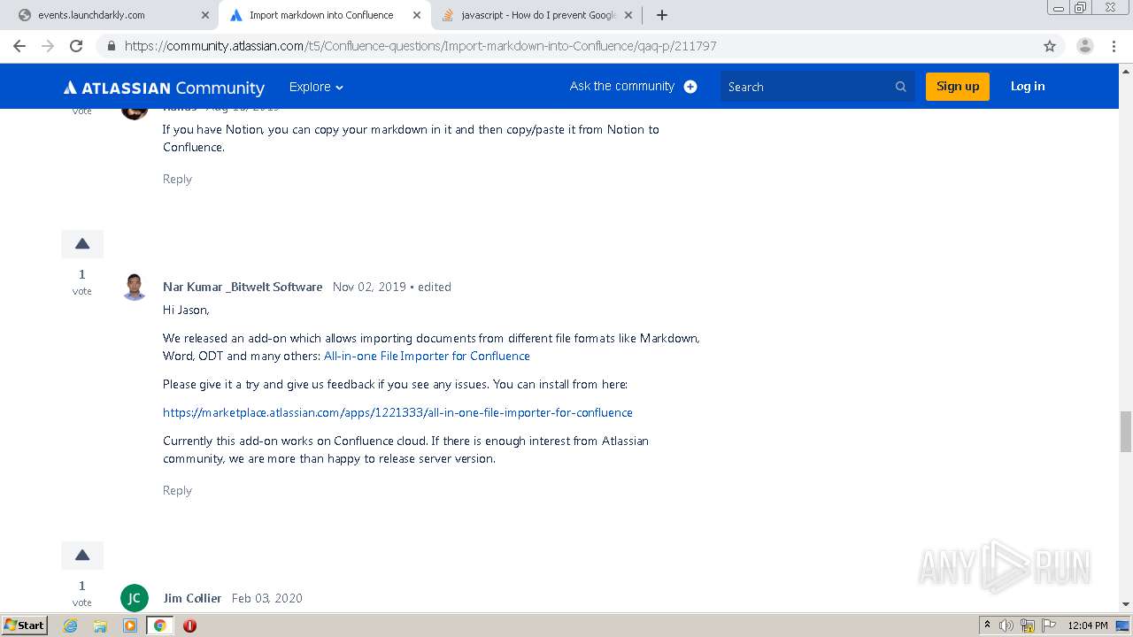Open Nar Kumar's profile avatar
The height and width of the screenshot is (637, 1133).
pos(135,288)
